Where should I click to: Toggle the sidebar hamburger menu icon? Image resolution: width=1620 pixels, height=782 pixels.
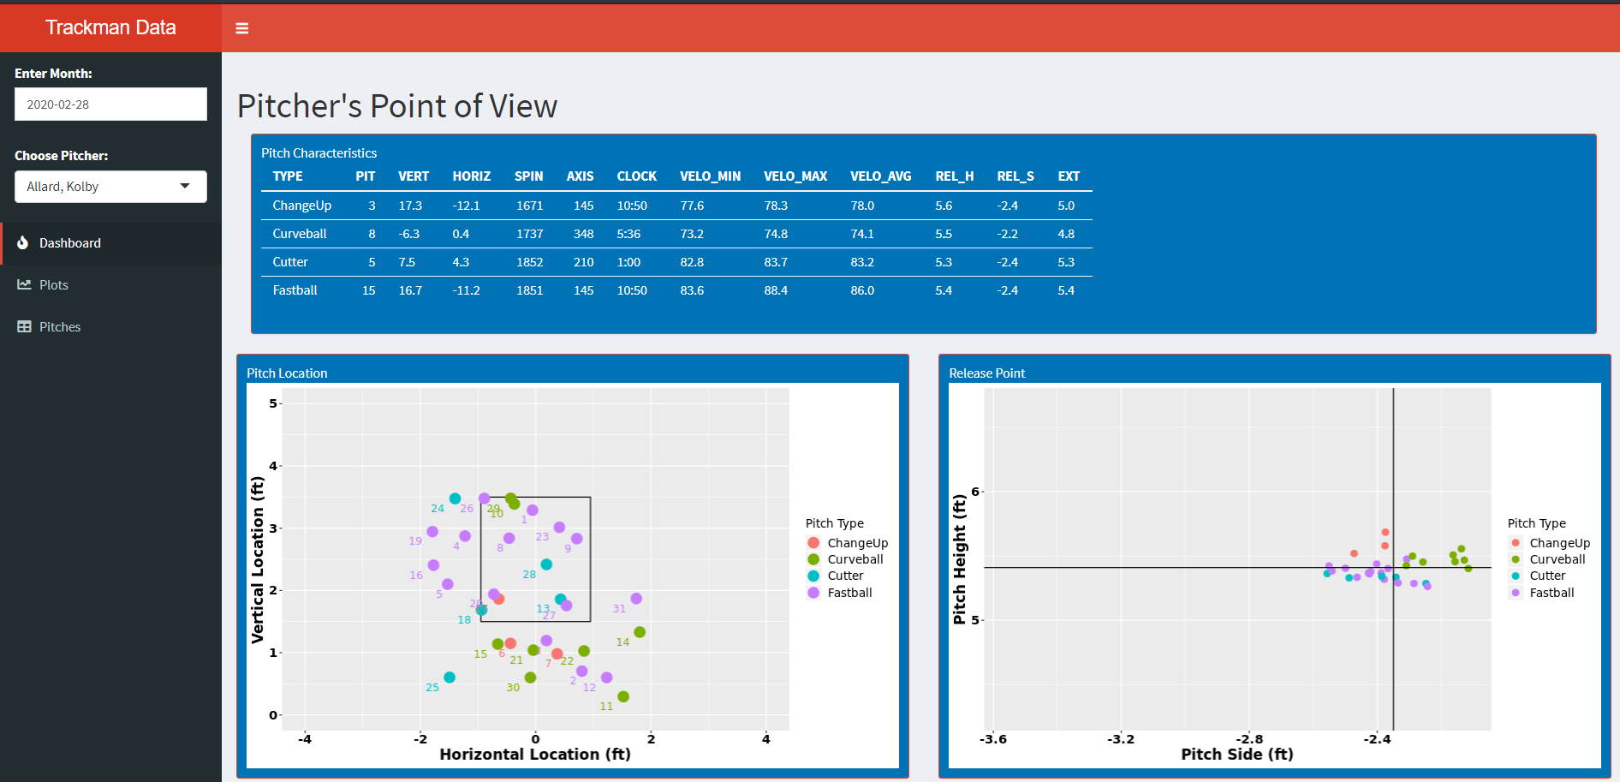tap(242, 28)
